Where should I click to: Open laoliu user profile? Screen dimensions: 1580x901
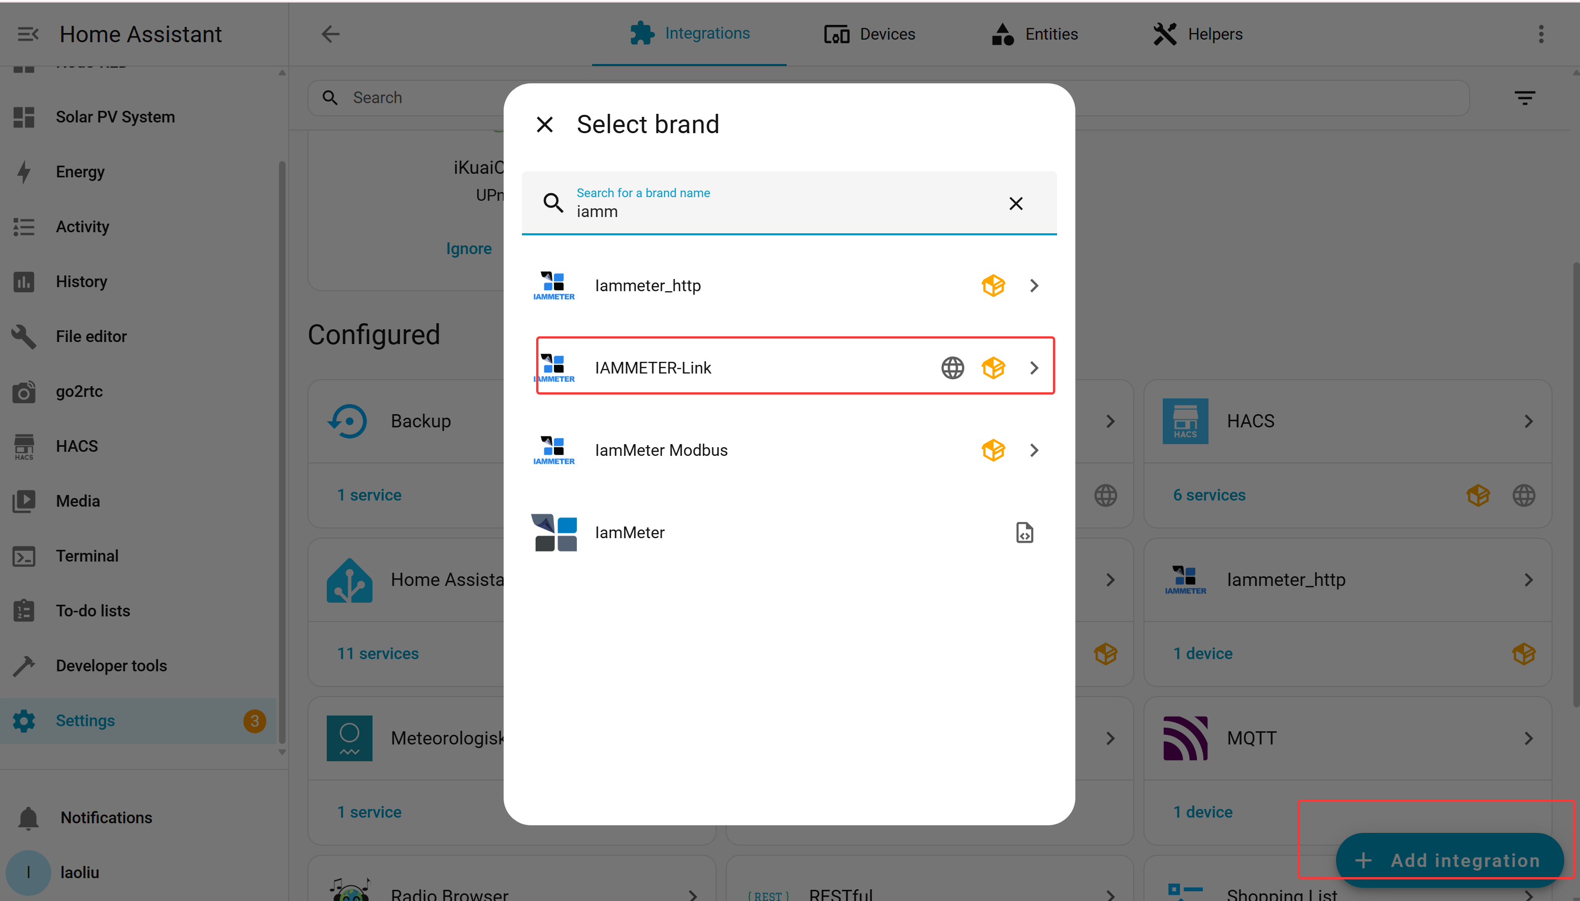click(138, 873)
